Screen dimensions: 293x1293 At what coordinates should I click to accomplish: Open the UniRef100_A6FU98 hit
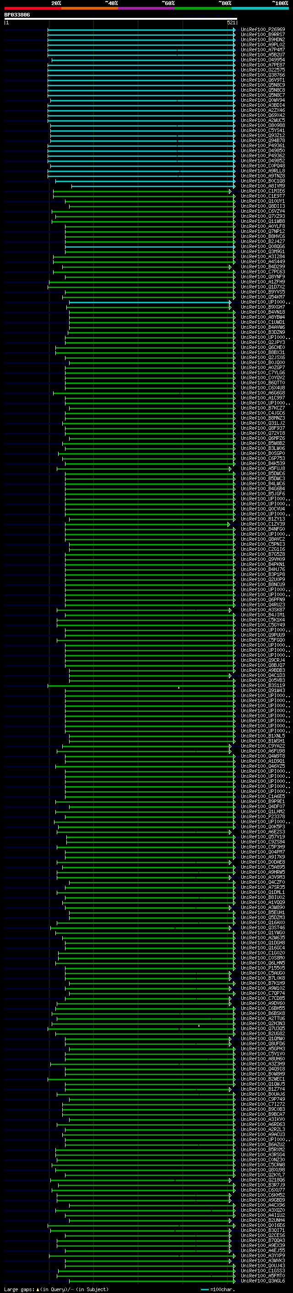(262, 751)
